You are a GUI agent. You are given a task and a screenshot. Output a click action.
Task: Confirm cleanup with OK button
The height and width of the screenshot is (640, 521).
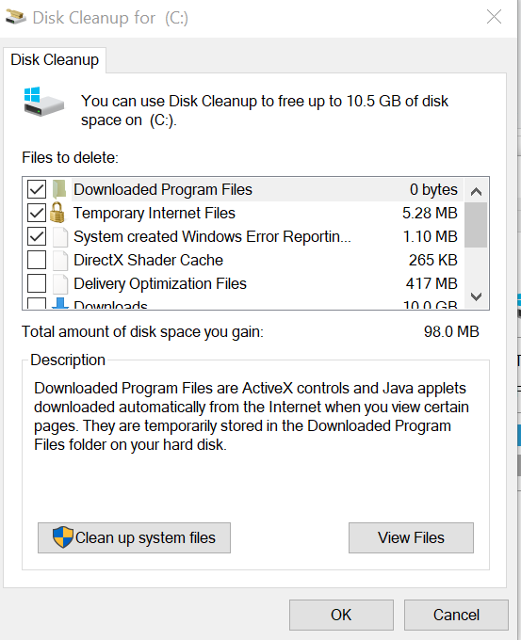(341, 615)
